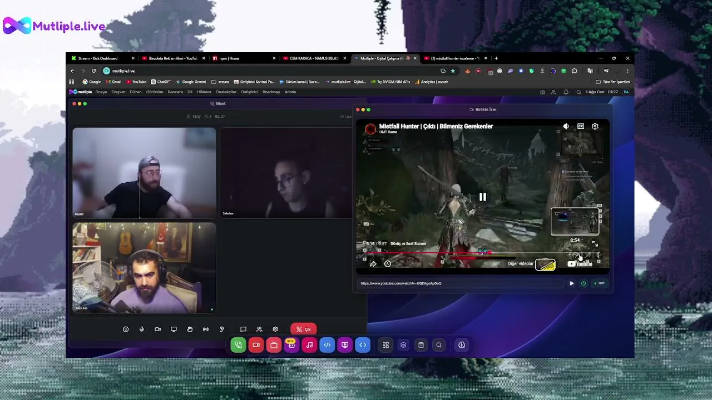Open Meet call settings gear
The image size is (712, 400).
[275, 329]
